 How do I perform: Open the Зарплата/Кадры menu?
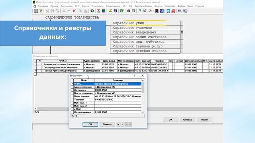[x=143, y=6]
